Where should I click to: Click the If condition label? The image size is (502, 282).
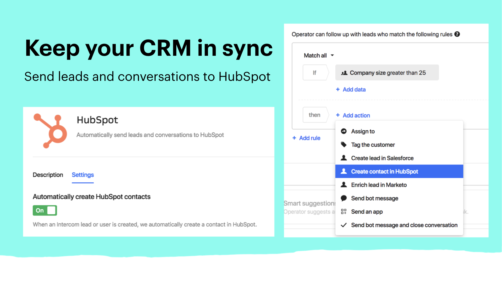pos(316,73)
